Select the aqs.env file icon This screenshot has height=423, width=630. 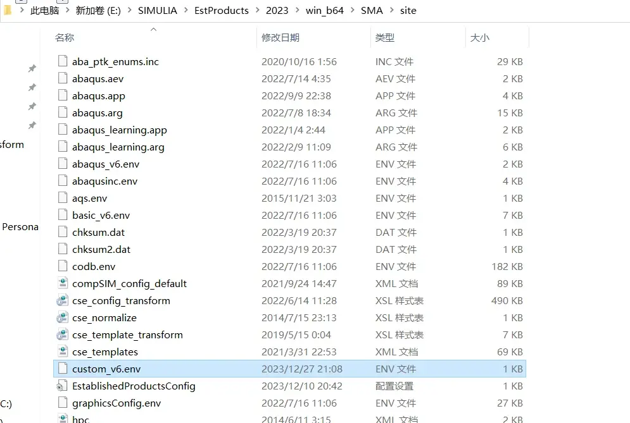(63, 197)
